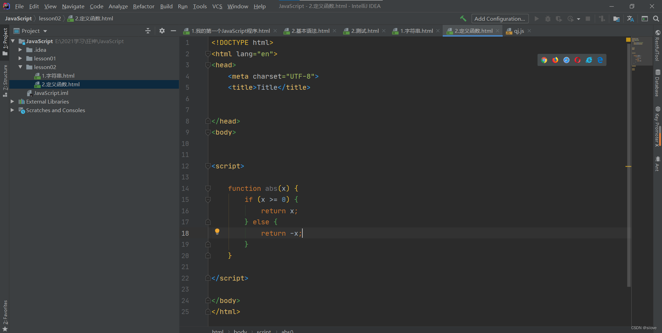662x333 pixels.
Task: Open in Edge browser icon
Action: click(x=600, y=60)
